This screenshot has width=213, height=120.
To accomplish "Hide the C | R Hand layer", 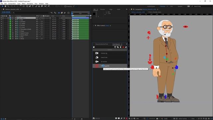I will coord(1,22).
